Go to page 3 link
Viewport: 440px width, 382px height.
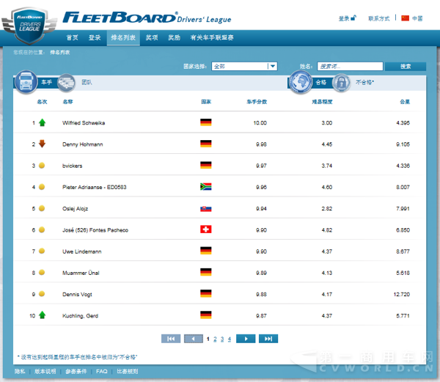(222, 339)
